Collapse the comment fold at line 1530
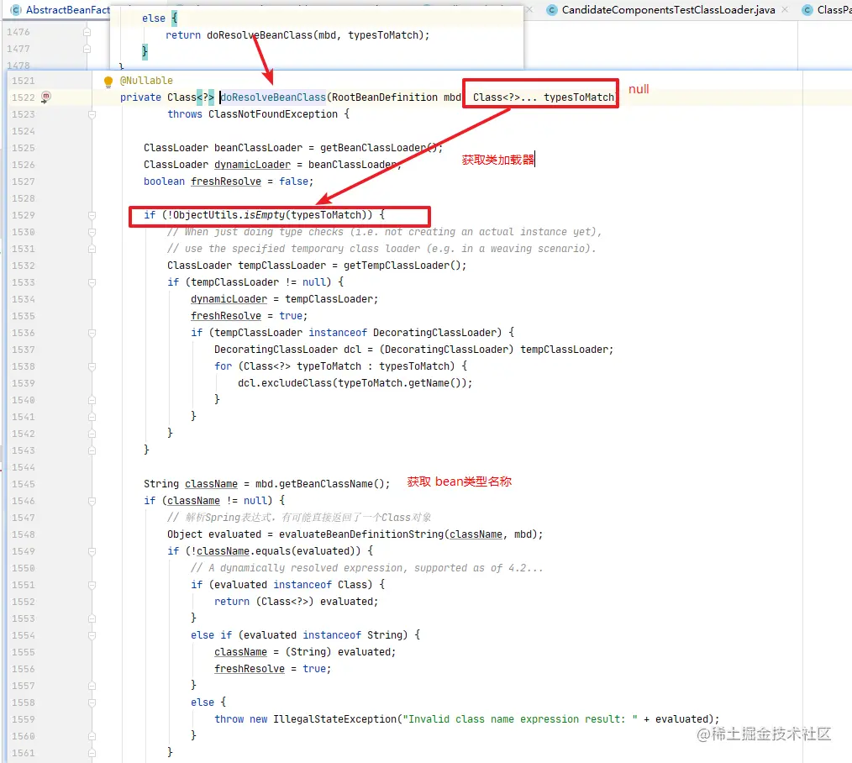Viewport: 852px width, 763px height. click(92, 233)
